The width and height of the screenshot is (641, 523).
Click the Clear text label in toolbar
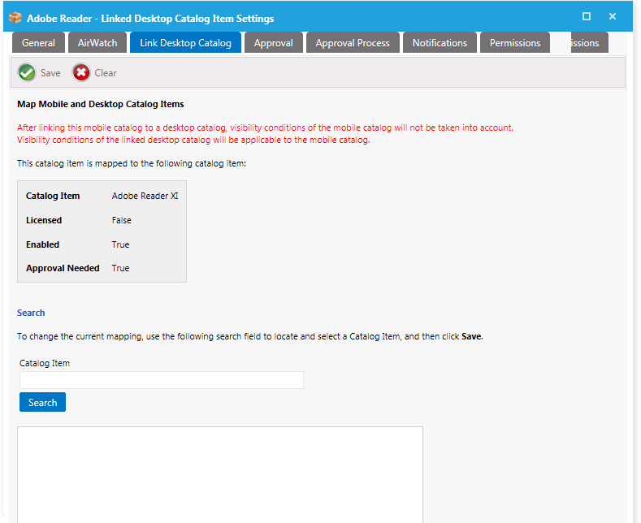[106, 73]
